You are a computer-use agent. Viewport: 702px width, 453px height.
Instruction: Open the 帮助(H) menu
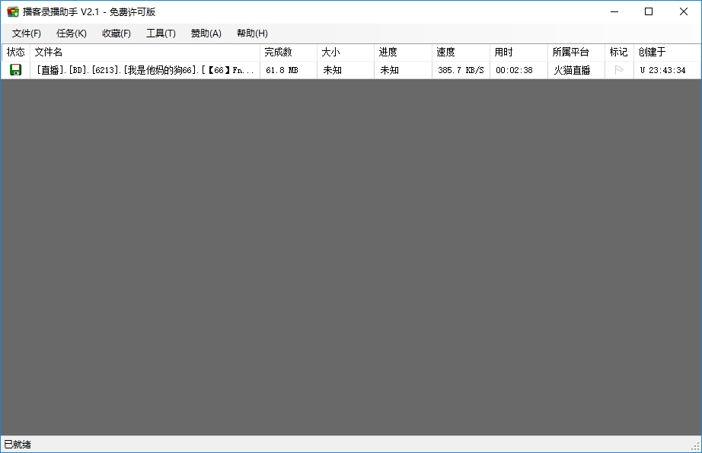point(252,33)
